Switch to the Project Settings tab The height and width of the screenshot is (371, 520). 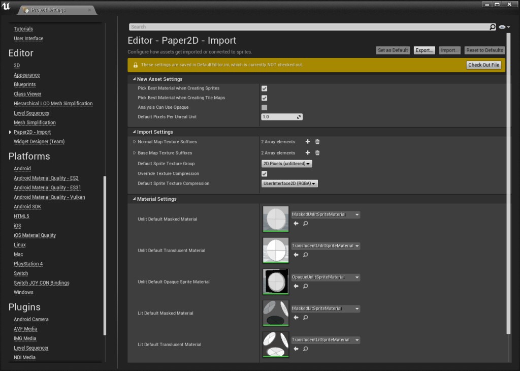point(56,10)
